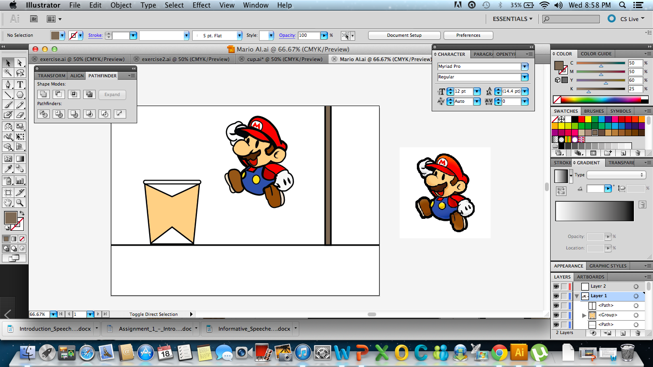Select the Pen tool
The height and width of the screenshot is (367, 653).
point(8,85)
